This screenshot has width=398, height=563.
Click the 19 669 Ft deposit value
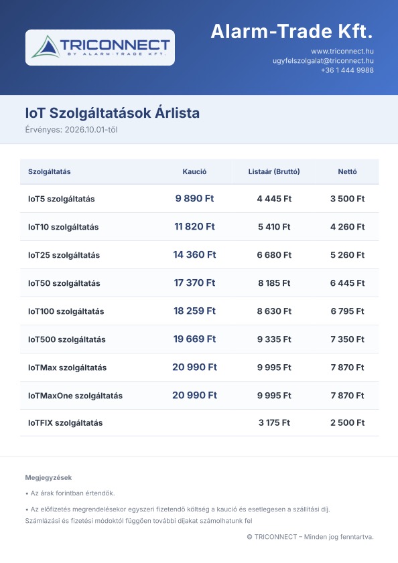point(194,339)
